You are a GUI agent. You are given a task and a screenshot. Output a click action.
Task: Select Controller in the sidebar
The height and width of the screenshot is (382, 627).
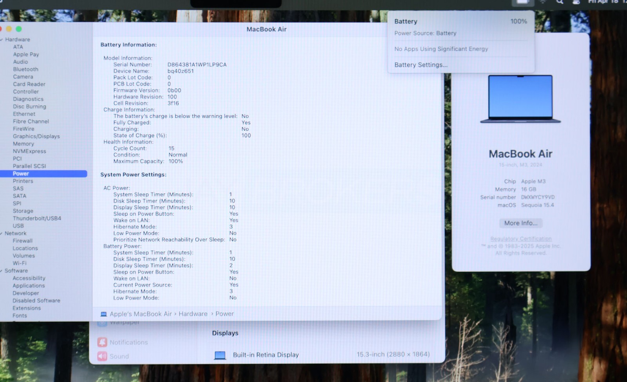26,92
